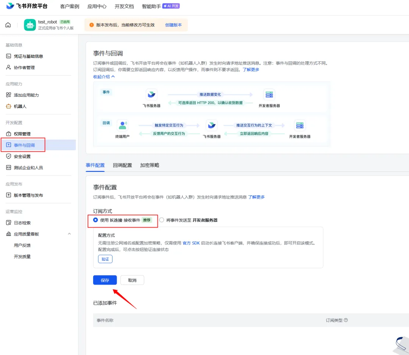Click the help icon beside 订阅类型
This screenshot has height=355, width=409.
click(x=346, y=320)
